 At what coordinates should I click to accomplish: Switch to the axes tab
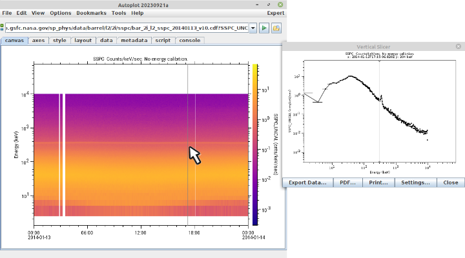tap(38, 40)
